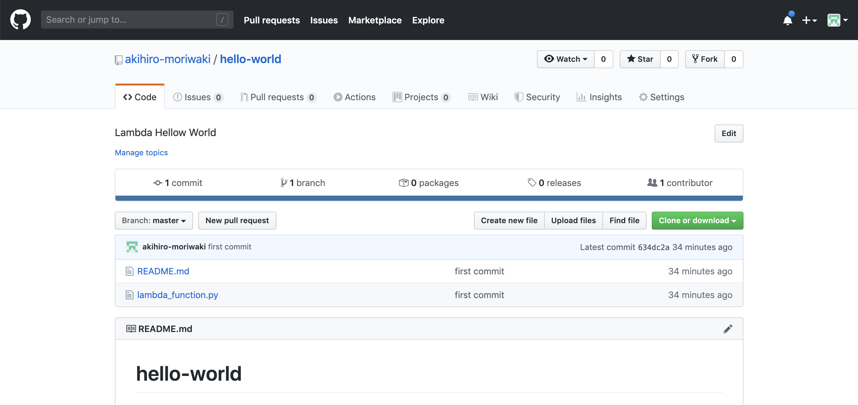Click the New pull request button

pyautogui.click(x=237, y=220)
